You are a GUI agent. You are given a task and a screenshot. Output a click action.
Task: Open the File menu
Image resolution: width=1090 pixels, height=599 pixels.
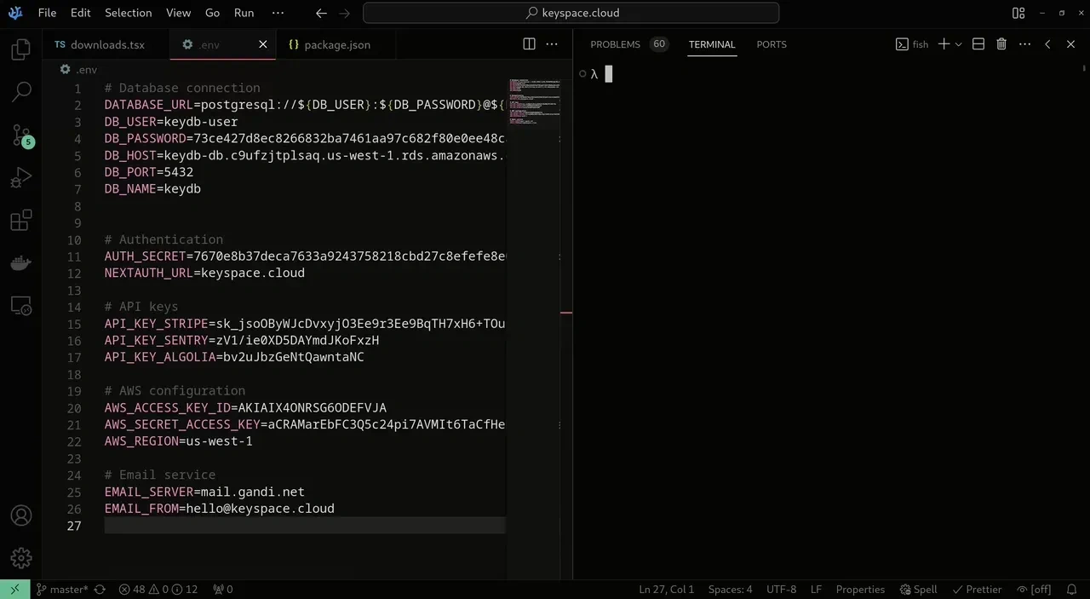click(47, 13)
